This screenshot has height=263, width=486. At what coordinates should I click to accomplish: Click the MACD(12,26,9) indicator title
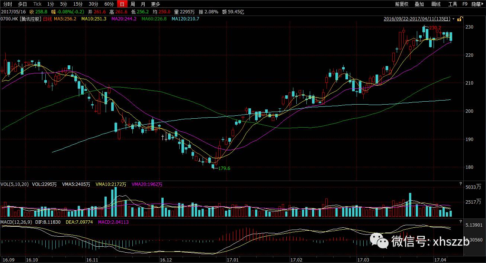tap(16, 222)
